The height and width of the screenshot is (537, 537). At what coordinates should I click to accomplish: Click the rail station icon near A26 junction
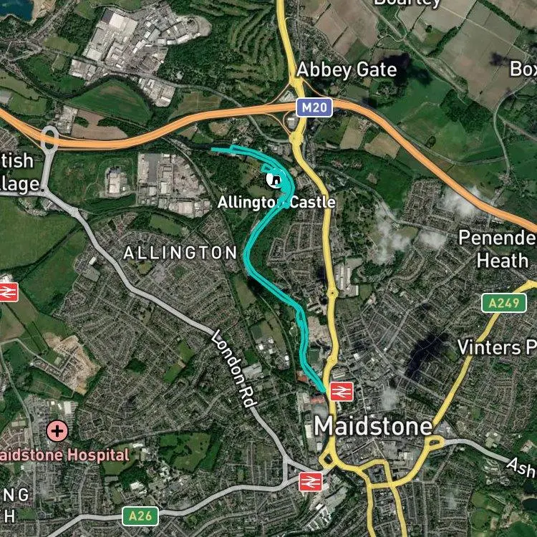(311, 482)
